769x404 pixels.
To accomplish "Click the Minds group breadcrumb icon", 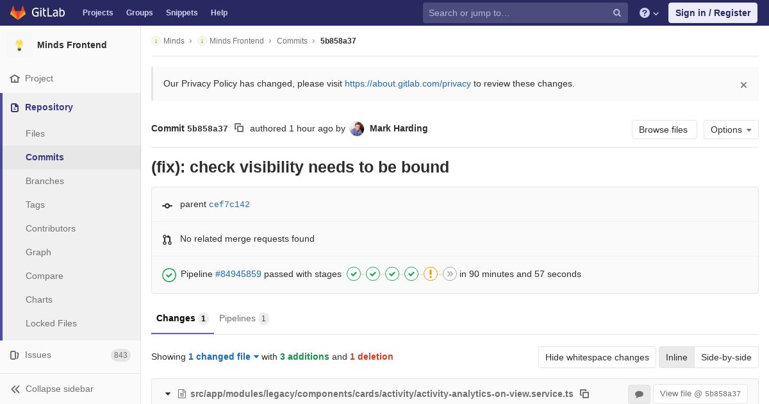I will pos(156,41).
